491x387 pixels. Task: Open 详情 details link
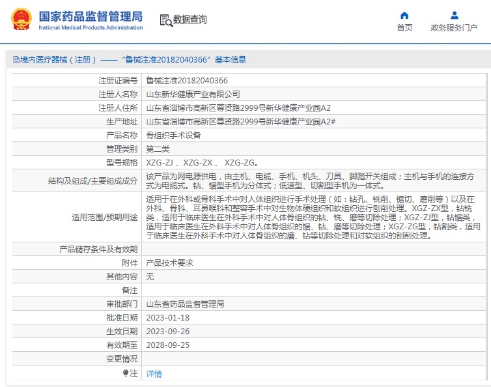(x=154, y=373)
